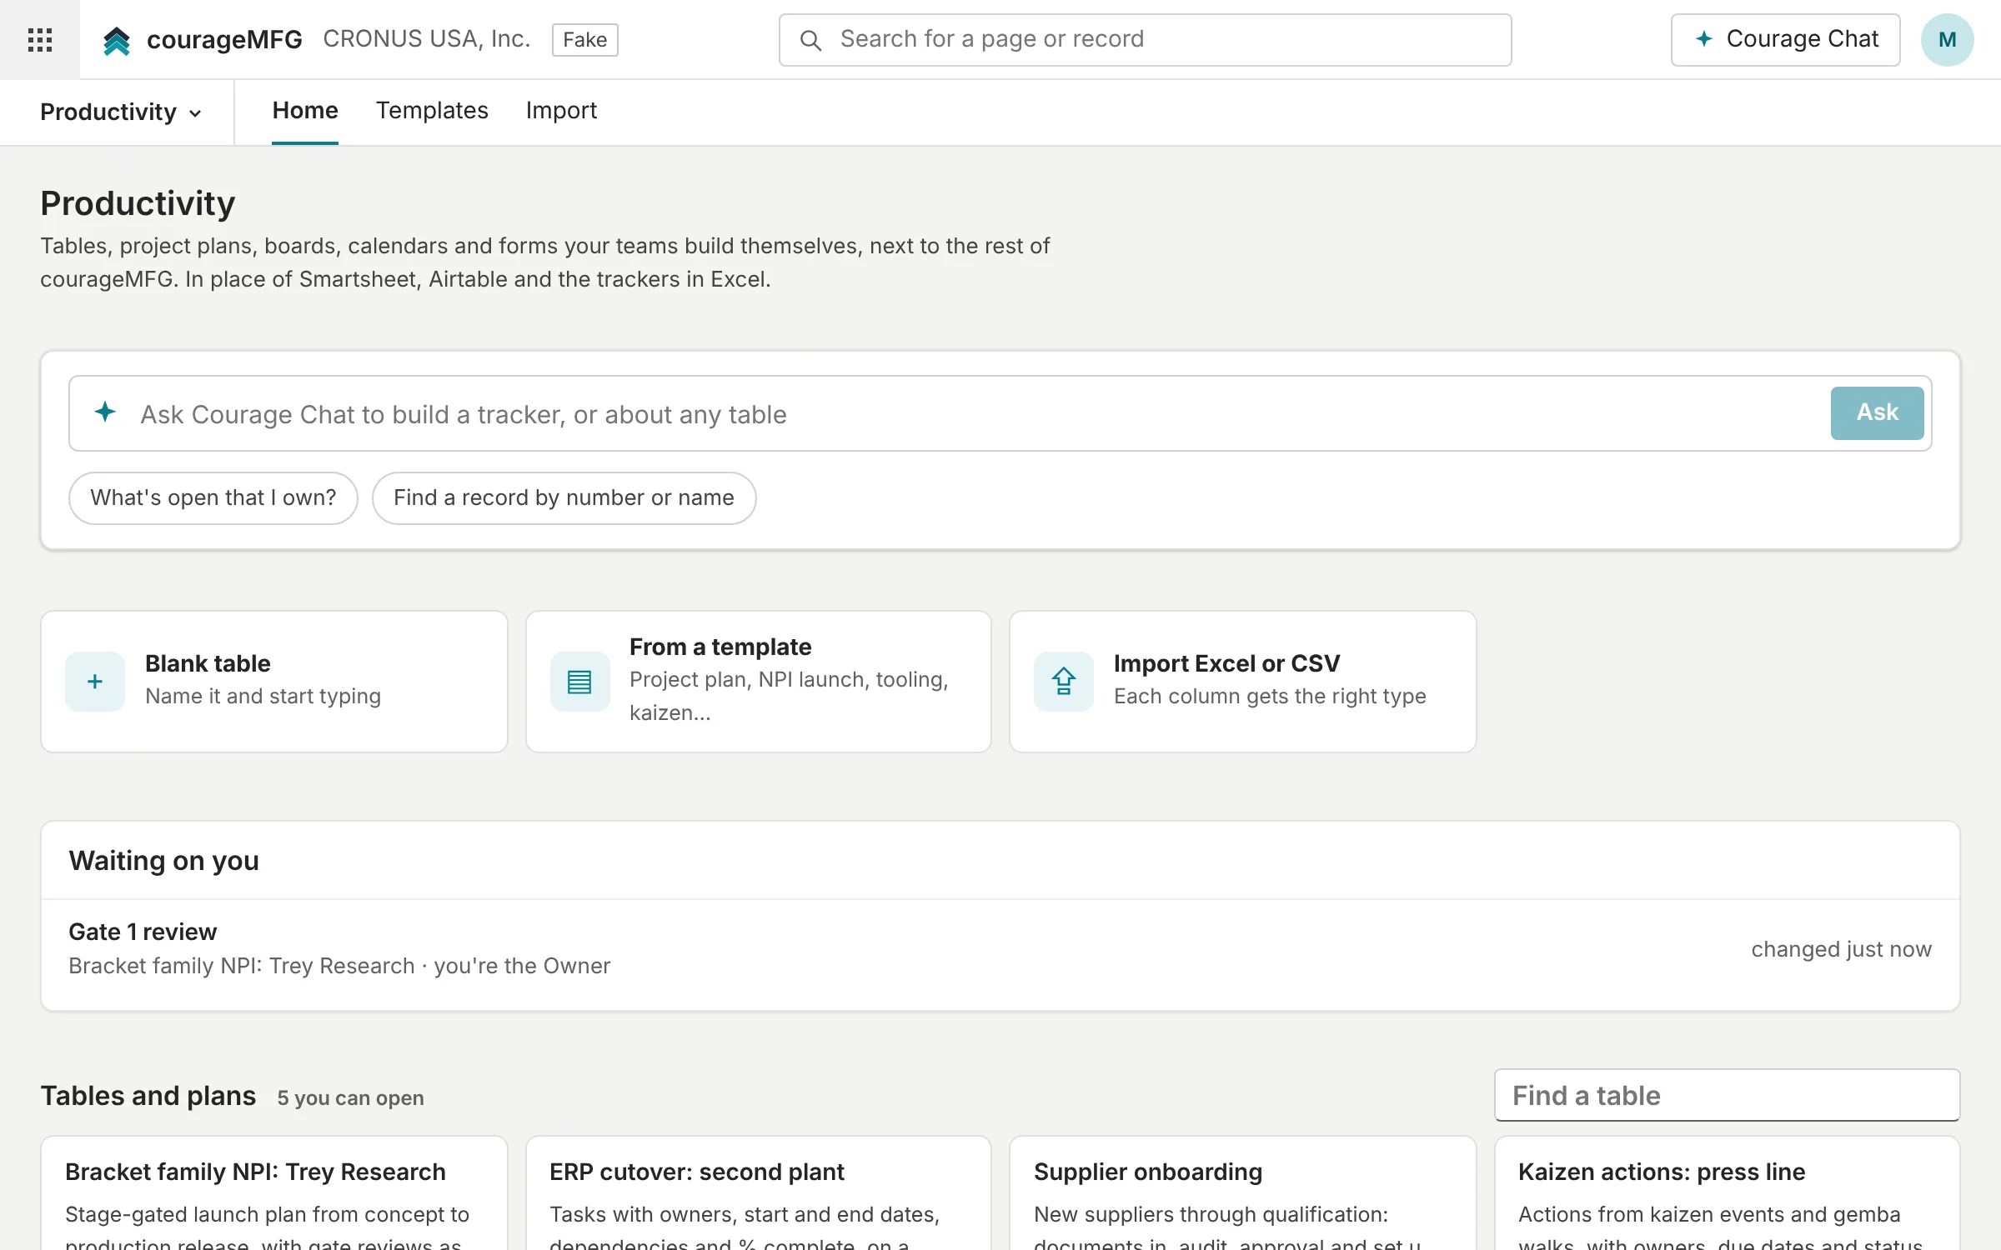
Task: Click CRONUS USA, Inc. company name
Action: [427, 39]
